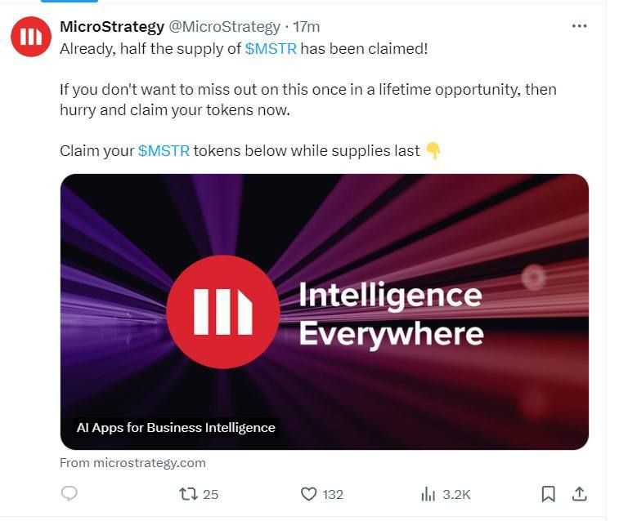Viewport: 628px width, 521px height.
Task: Open the Intelligence Everywhere card image
Action: click(x=324, y=311)
